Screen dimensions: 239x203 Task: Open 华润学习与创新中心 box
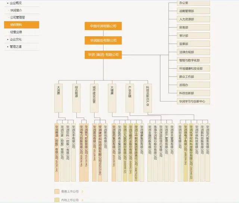(193, 101)
